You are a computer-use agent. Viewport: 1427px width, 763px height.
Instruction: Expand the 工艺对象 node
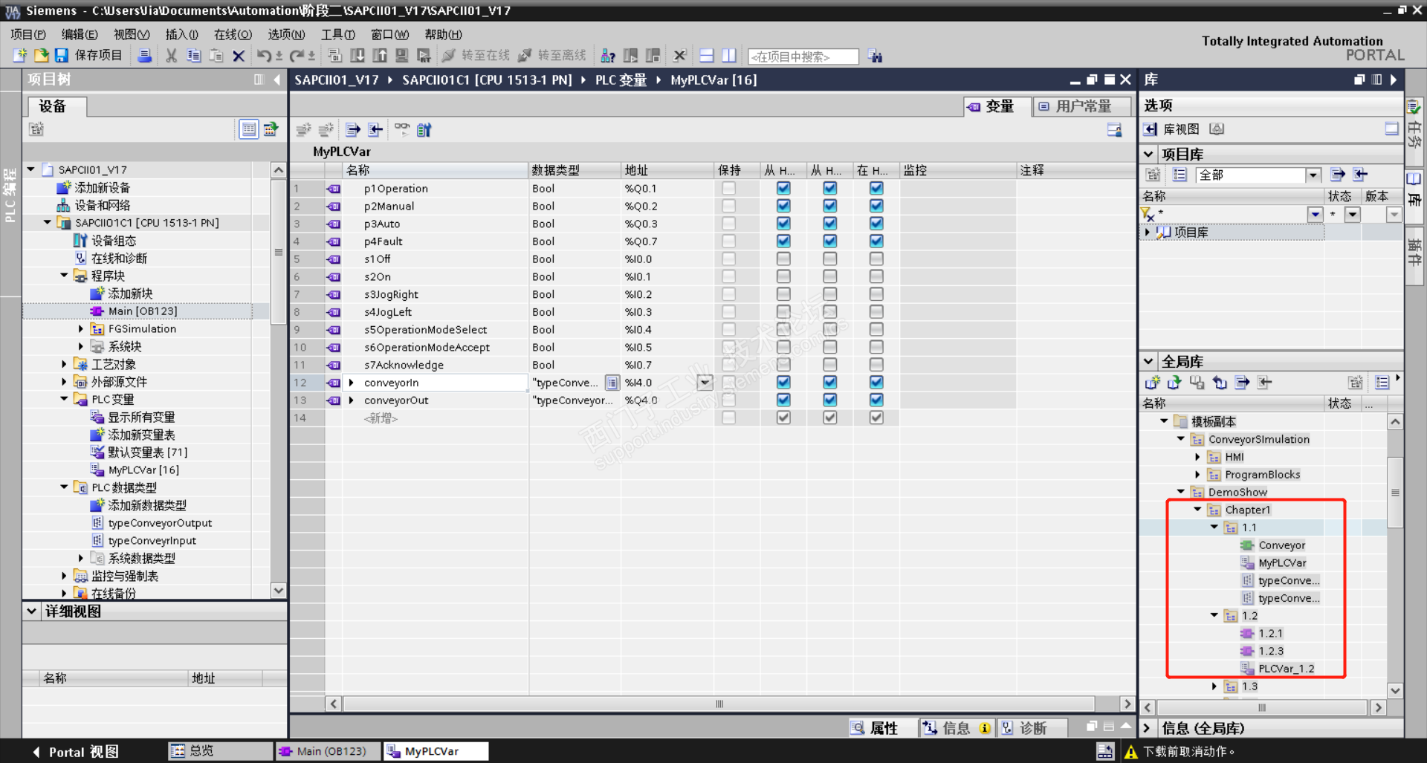(64, 364)
